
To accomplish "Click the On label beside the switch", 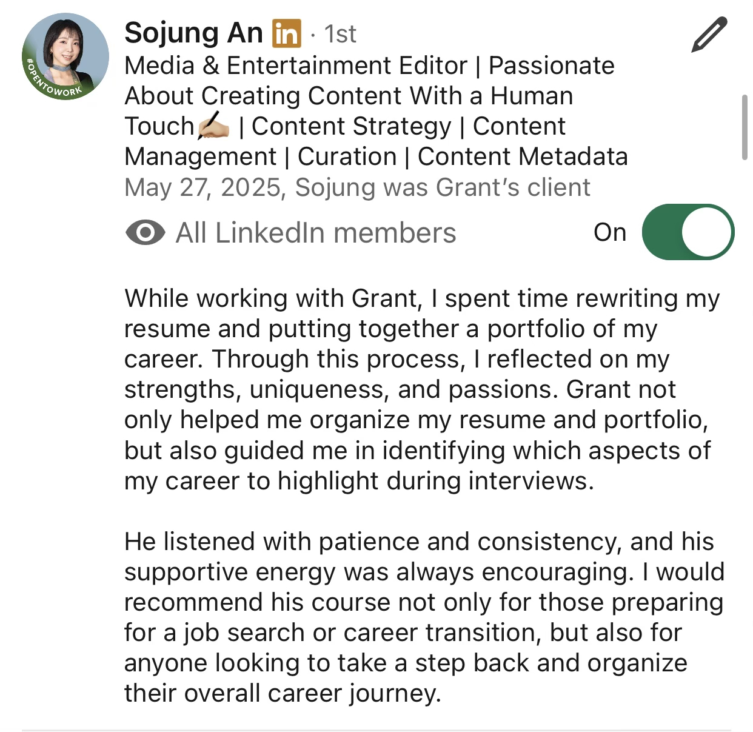I will point(609,232).
